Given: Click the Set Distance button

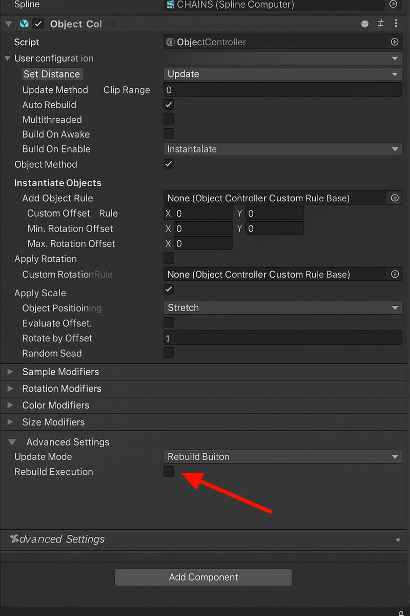Looking at the screenshot, I should pos(52,74).
